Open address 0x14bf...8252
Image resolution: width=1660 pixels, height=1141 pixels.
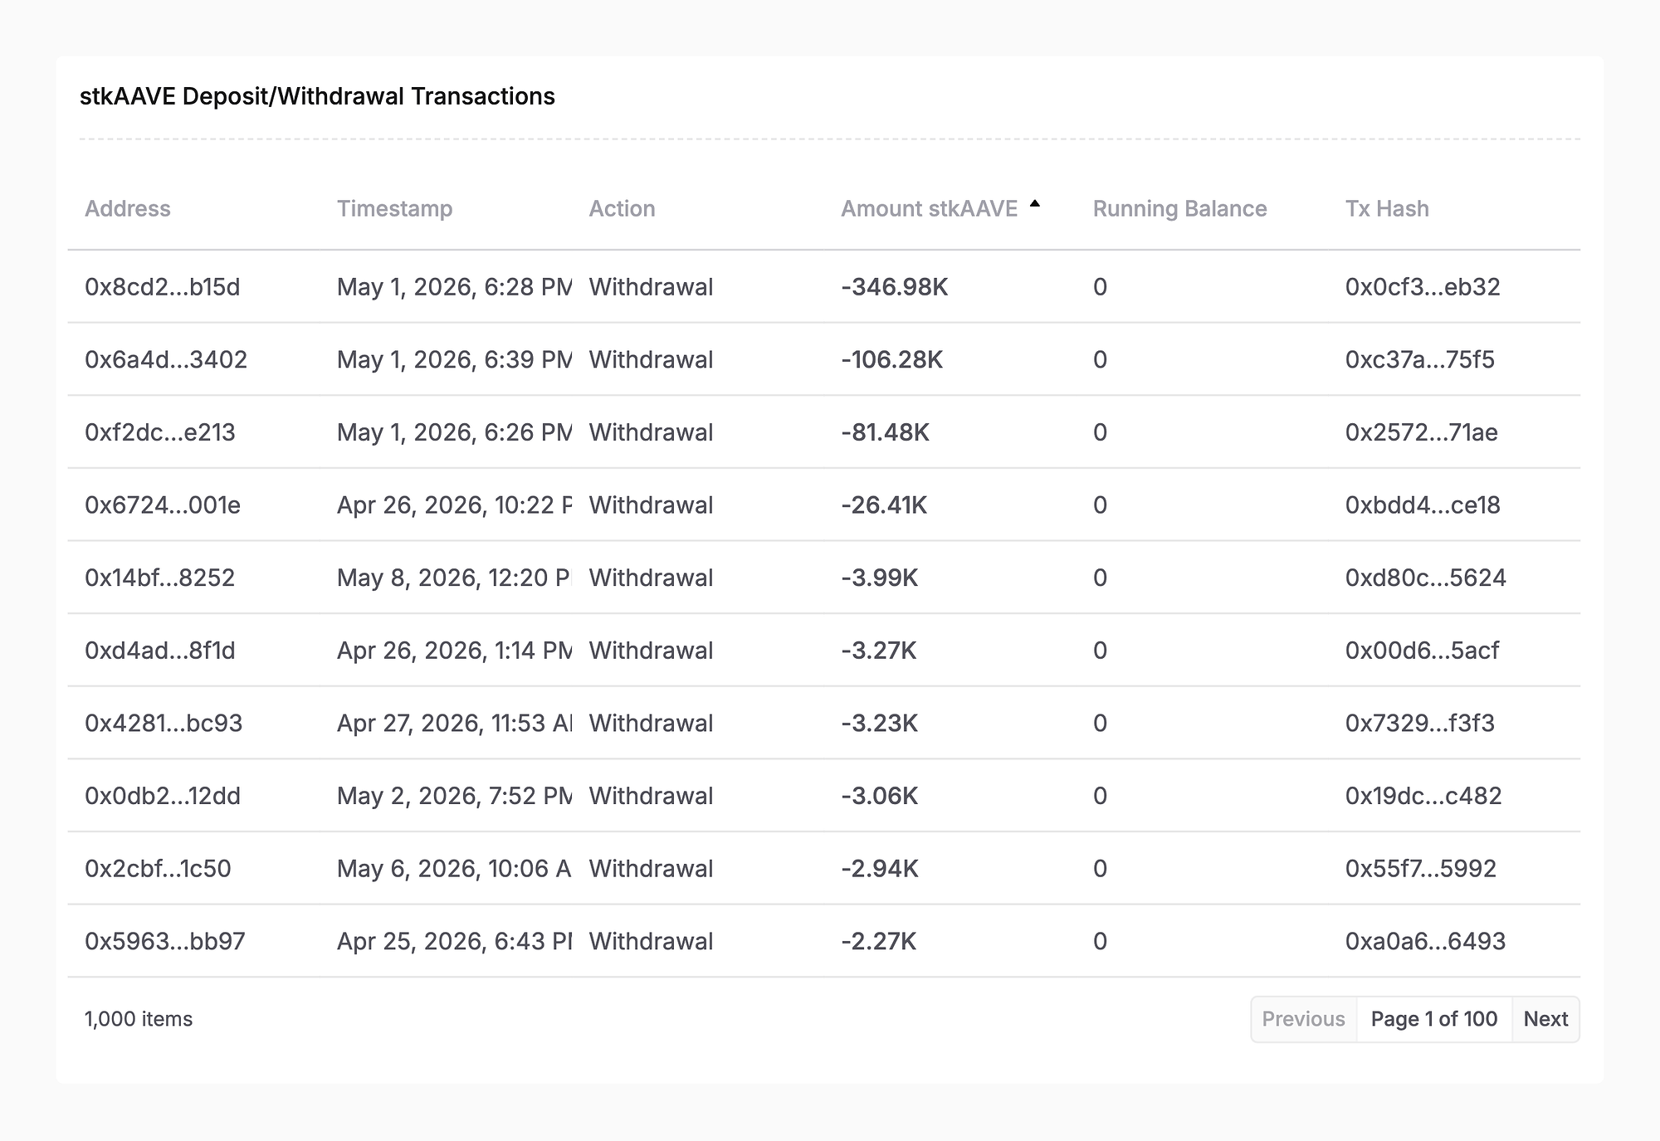pyautogui.click(x=160, y=578)
